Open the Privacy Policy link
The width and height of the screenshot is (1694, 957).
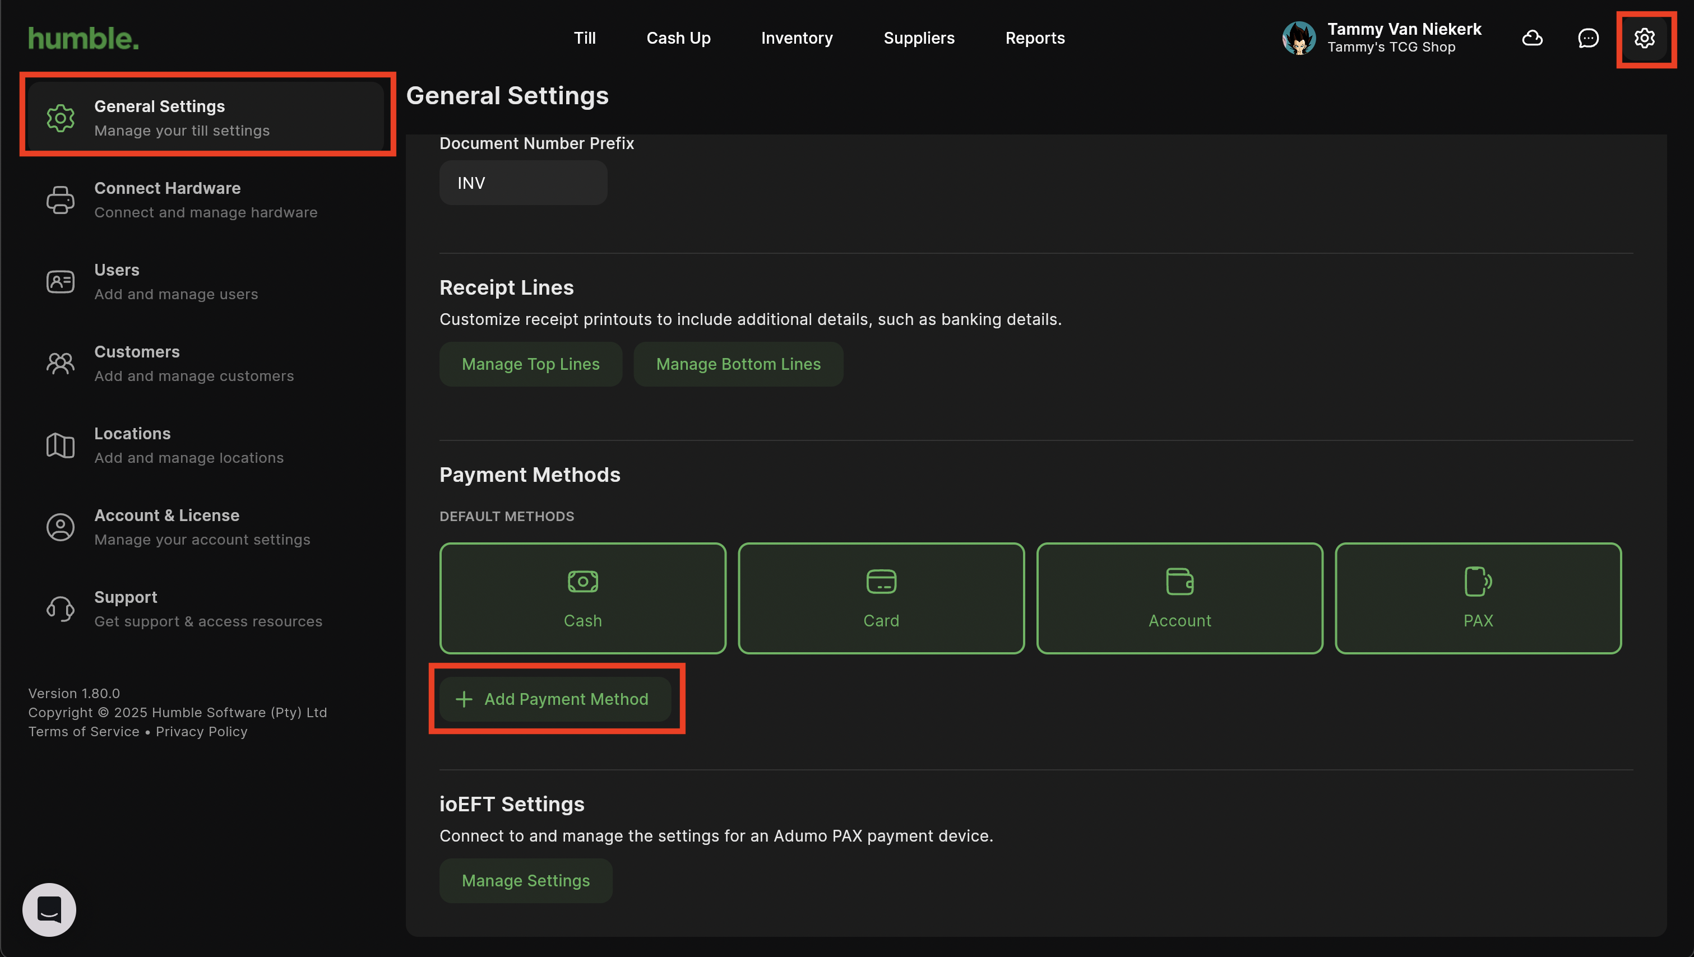pyautogui.click(x=201, y=732)
